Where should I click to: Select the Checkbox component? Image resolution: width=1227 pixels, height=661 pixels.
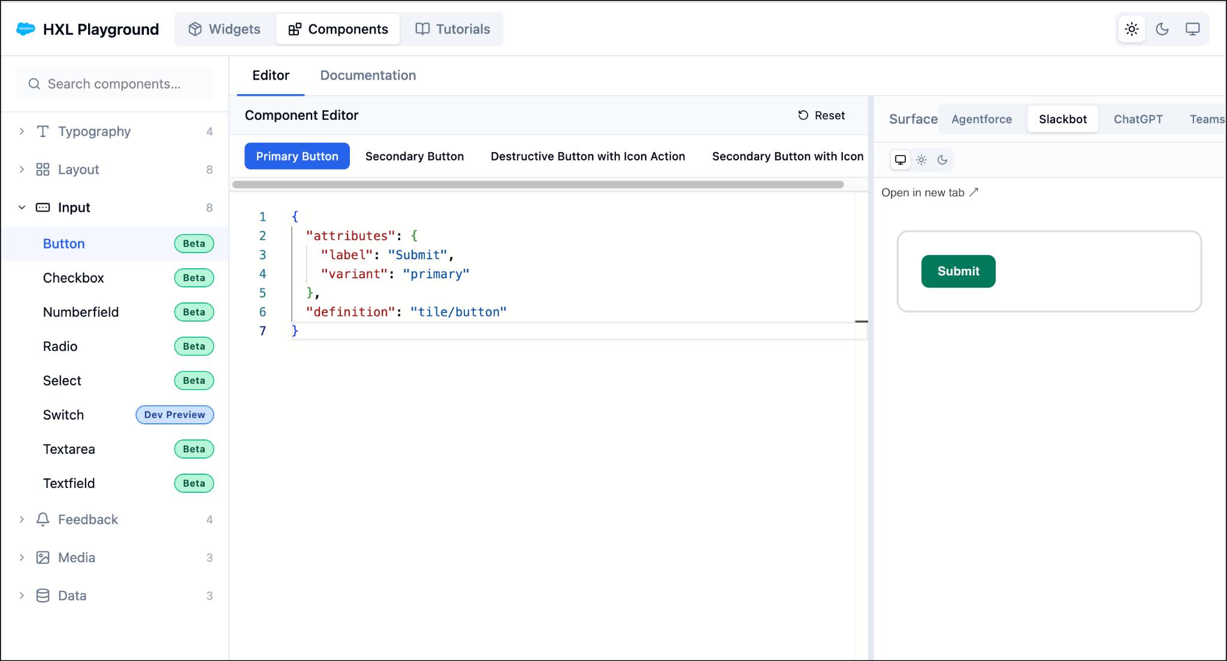coord(114,278)
